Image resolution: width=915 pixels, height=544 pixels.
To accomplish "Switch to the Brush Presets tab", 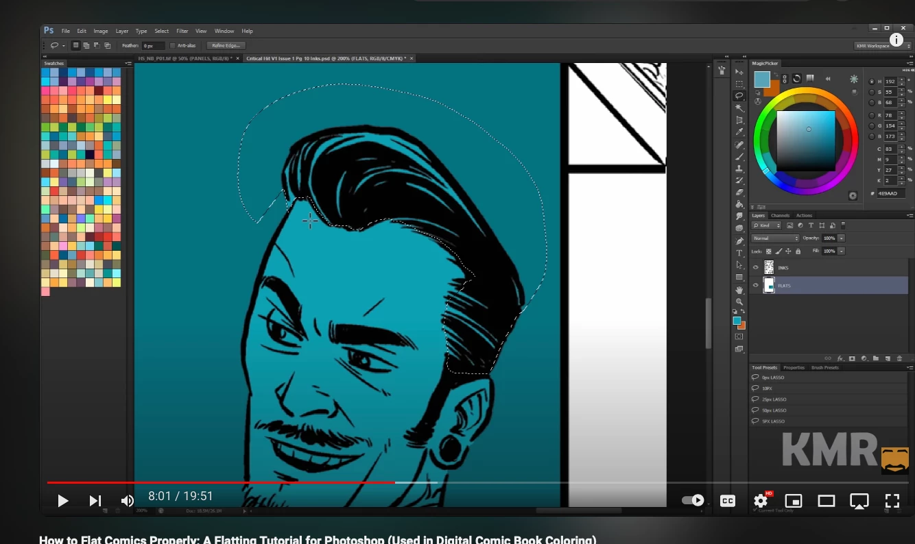I will [x=825, y=367].
